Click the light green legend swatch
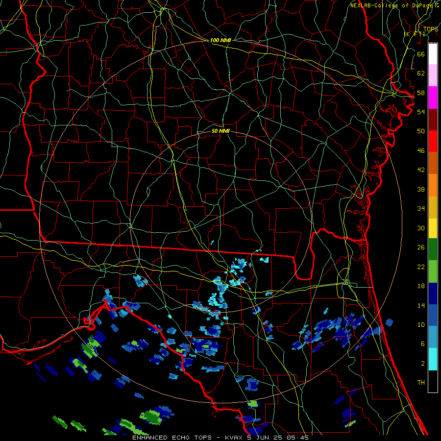This screenshot has width=441, height=441. pyautogui.click(x=433, y=271)
